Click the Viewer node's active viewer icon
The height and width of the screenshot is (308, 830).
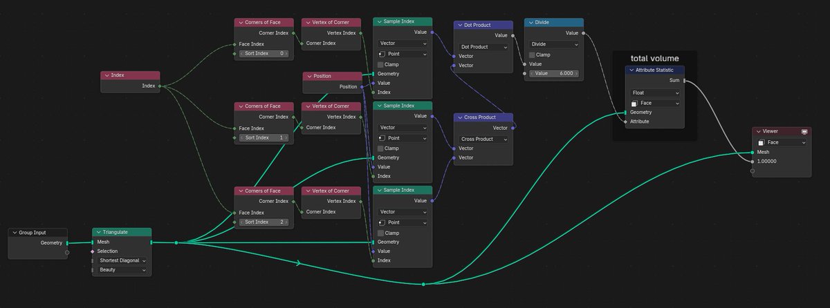[804, 131]
